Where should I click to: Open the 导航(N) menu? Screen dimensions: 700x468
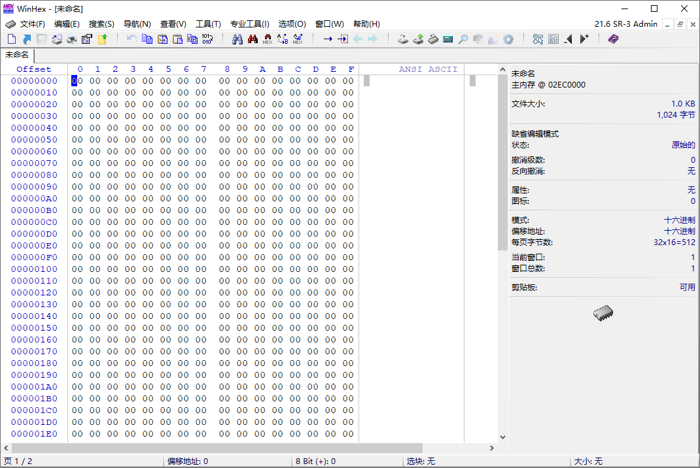click(137, 24)
